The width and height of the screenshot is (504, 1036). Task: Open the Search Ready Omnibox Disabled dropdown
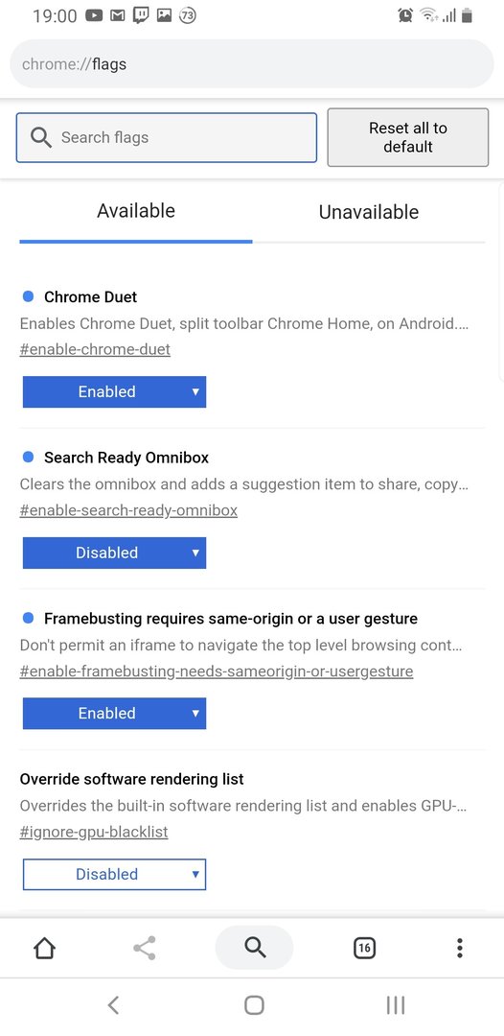point(114,553)
